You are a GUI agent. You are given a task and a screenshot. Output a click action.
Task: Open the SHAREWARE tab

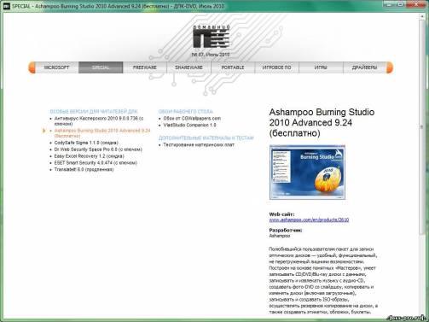pos(188,67)
